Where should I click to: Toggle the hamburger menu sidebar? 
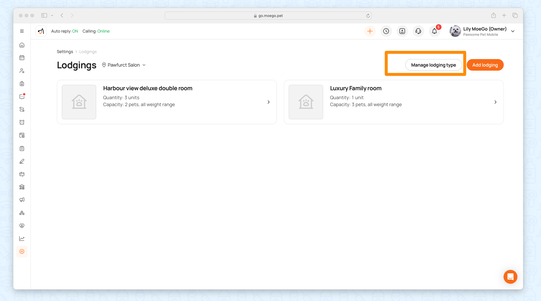[x=22, y=31]
